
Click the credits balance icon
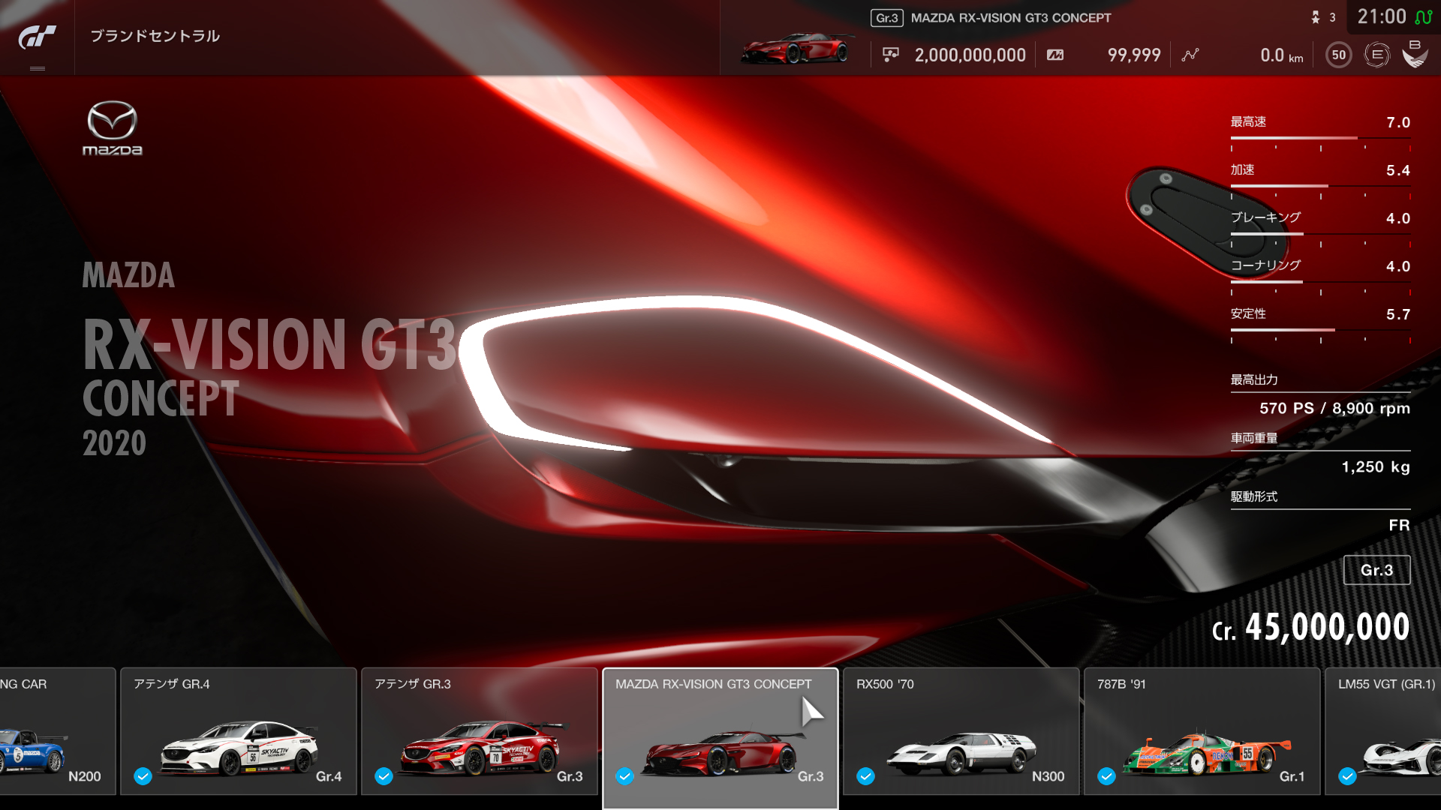pos(891,55)
